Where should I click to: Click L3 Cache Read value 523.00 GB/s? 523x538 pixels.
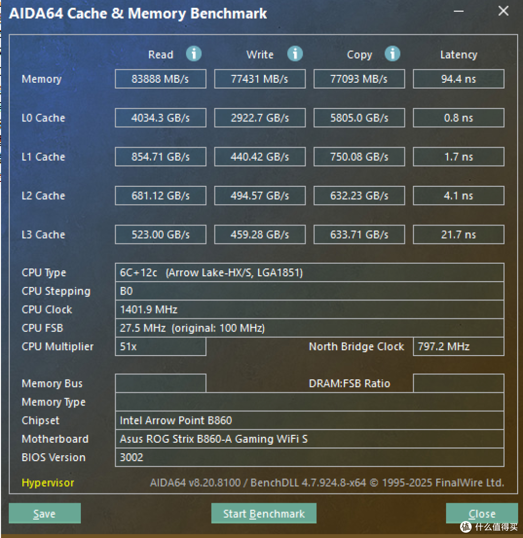(x=160, y=234)
